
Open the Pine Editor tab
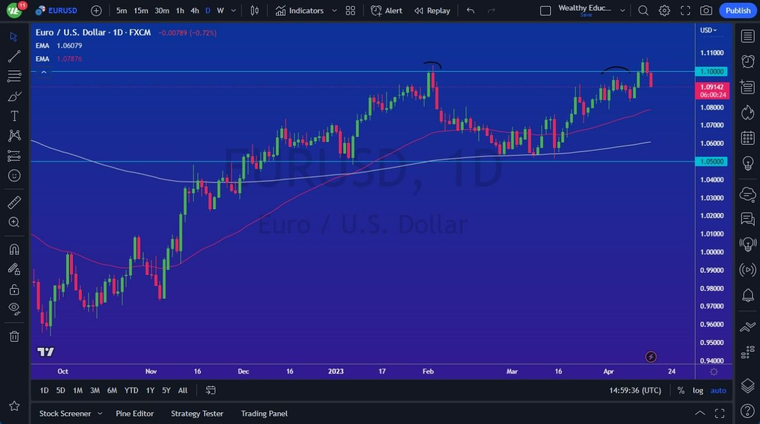[135, 413]
